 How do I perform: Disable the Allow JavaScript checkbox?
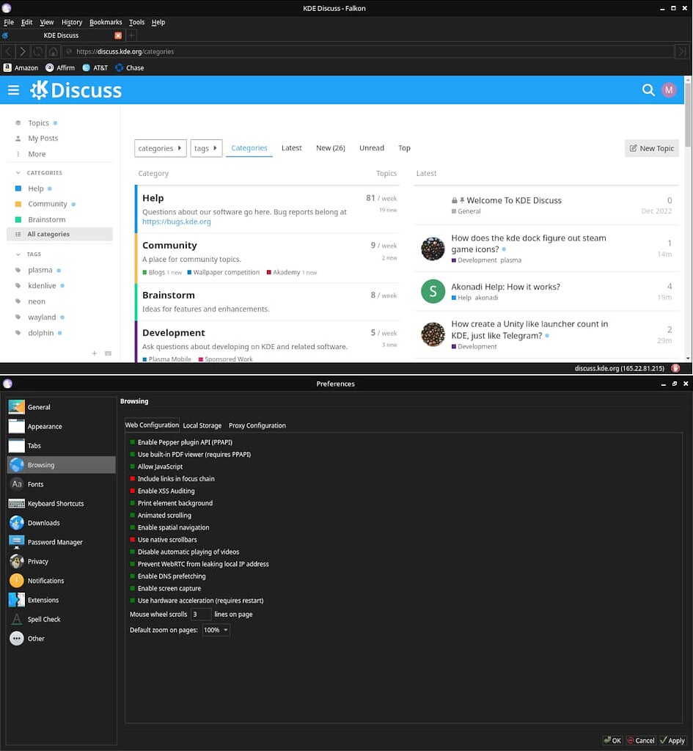(133, 466)
